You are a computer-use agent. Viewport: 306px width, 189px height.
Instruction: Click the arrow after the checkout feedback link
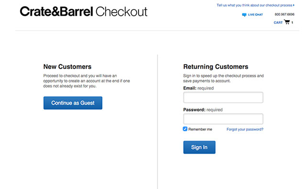tap(294, 5)
